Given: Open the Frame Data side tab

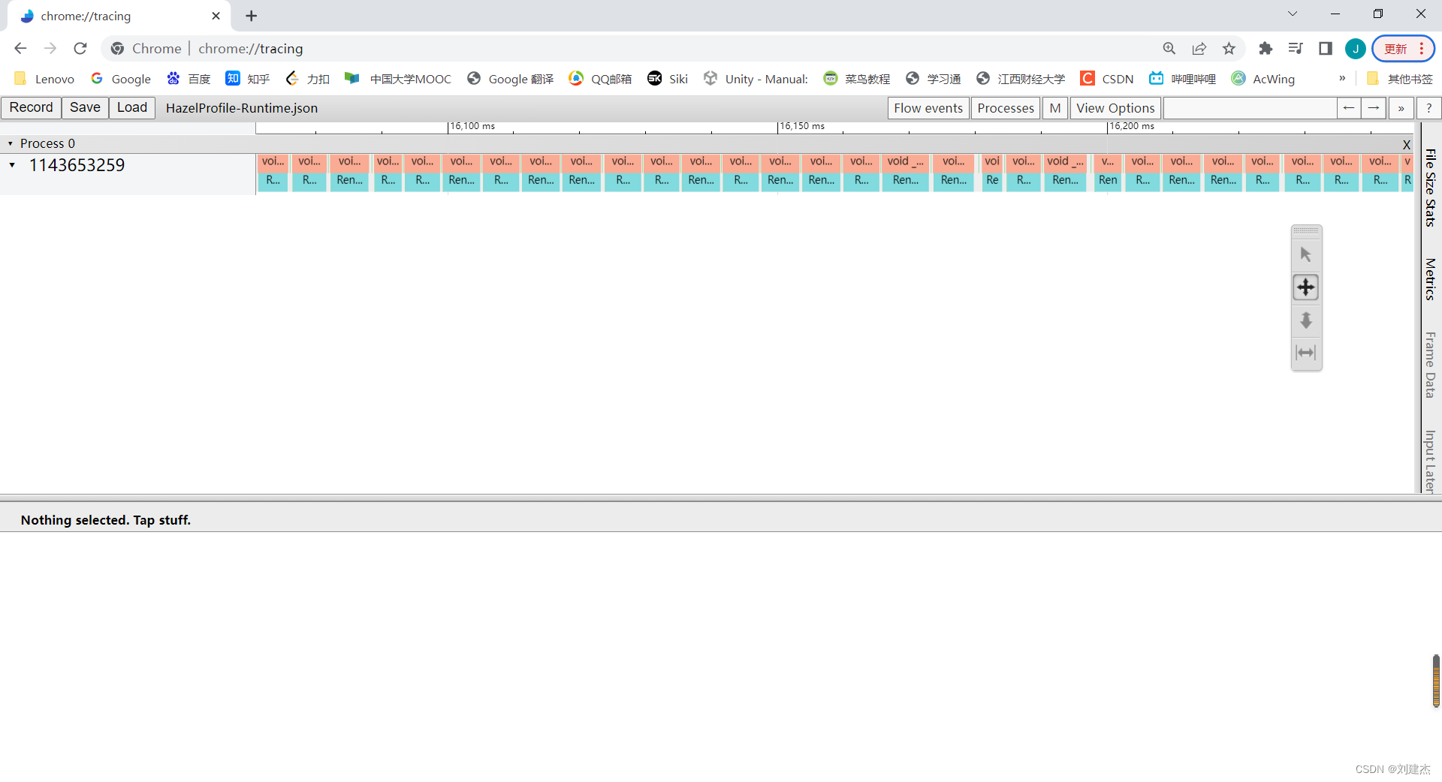Looking at the screenshot, I should point(1431,365).
